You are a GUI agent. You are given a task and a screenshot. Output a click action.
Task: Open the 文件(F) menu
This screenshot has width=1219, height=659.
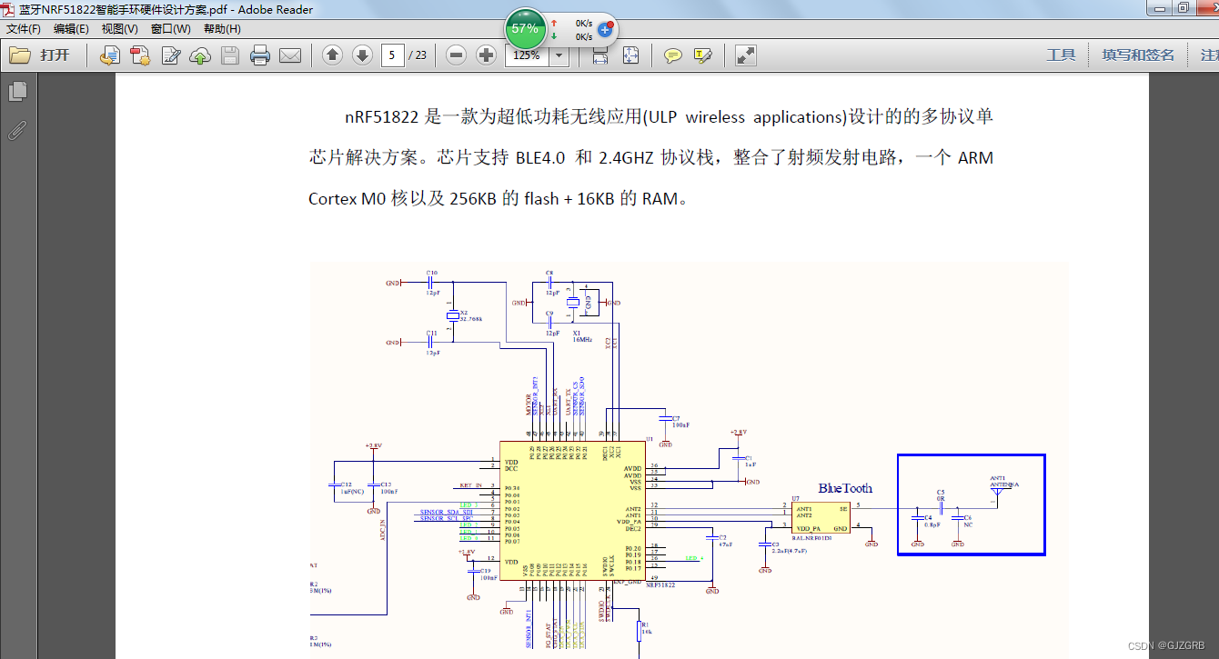point(23,28)
